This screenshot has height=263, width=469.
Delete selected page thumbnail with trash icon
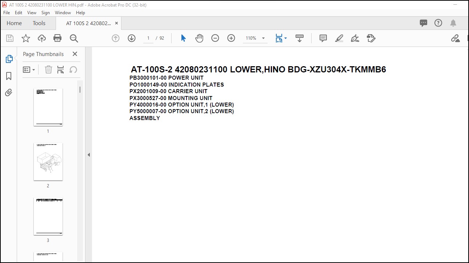pyautogui.click(x=48, y=69)
